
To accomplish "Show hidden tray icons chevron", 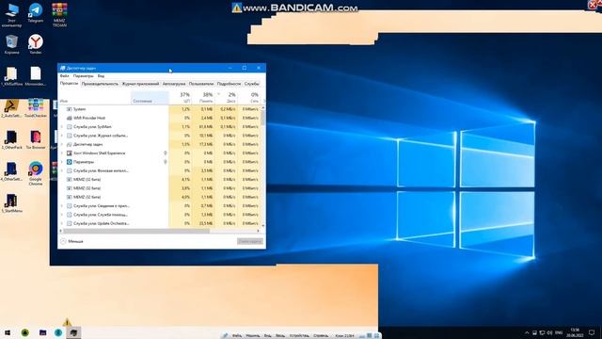I will click(x=527, y=332).
